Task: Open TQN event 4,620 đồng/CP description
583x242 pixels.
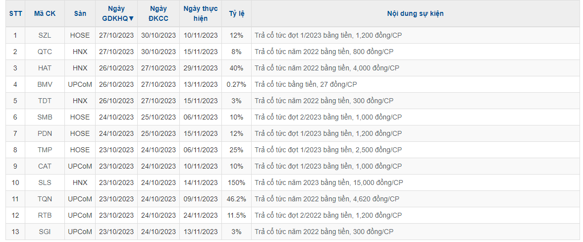Action: pos(327,199)
